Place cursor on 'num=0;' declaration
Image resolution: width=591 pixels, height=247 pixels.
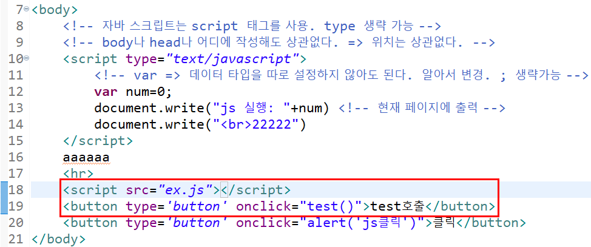[149, 92]
